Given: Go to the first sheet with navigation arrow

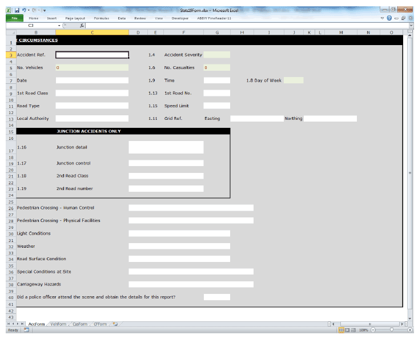Looking at the screenshot, I should (8, 324).
